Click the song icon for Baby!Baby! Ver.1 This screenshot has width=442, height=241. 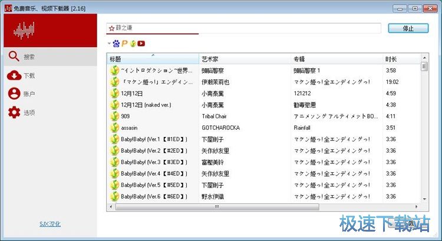[x=114, y=139]
